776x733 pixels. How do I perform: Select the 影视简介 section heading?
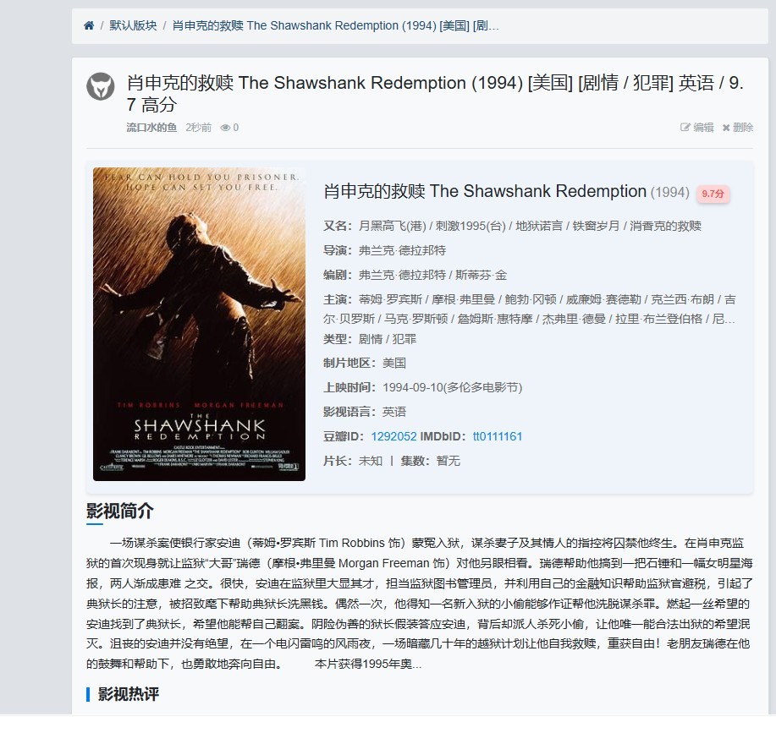120,511
